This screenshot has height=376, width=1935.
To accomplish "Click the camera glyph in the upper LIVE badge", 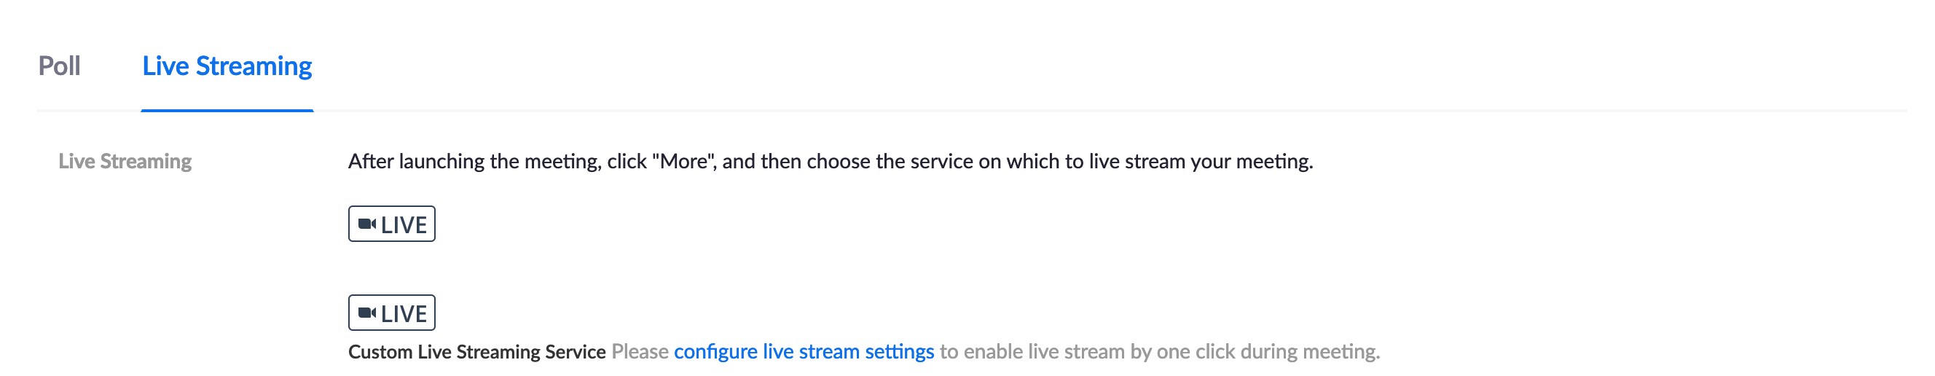I will click(367, 224).
